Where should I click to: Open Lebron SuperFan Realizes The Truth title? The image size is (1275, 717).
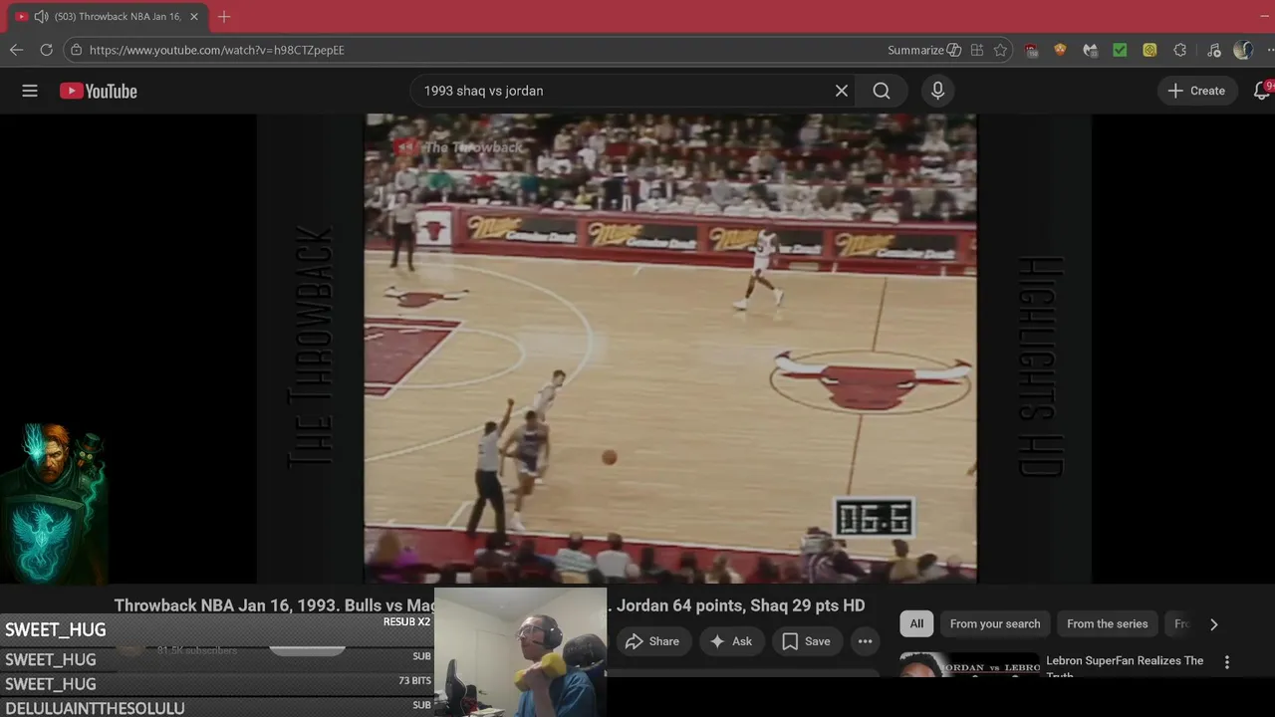point(1125,666)
